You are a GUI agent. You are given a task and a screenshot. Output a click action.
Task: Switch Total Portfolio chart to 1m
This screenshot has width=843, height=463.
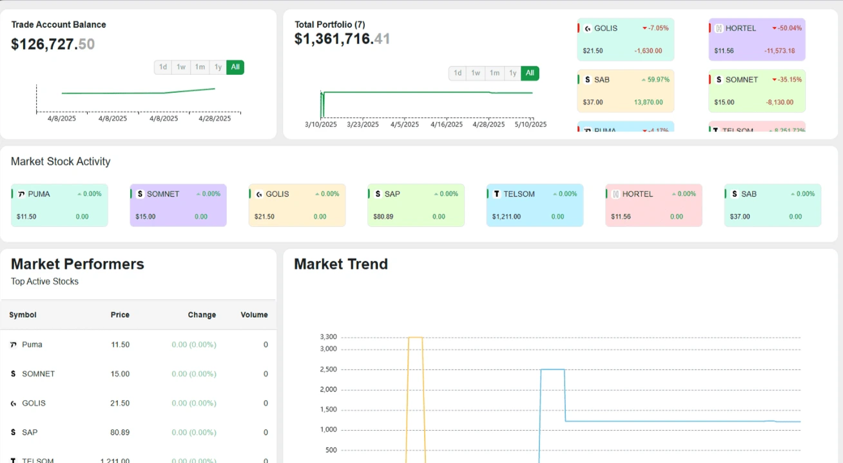tap(494, 74)
